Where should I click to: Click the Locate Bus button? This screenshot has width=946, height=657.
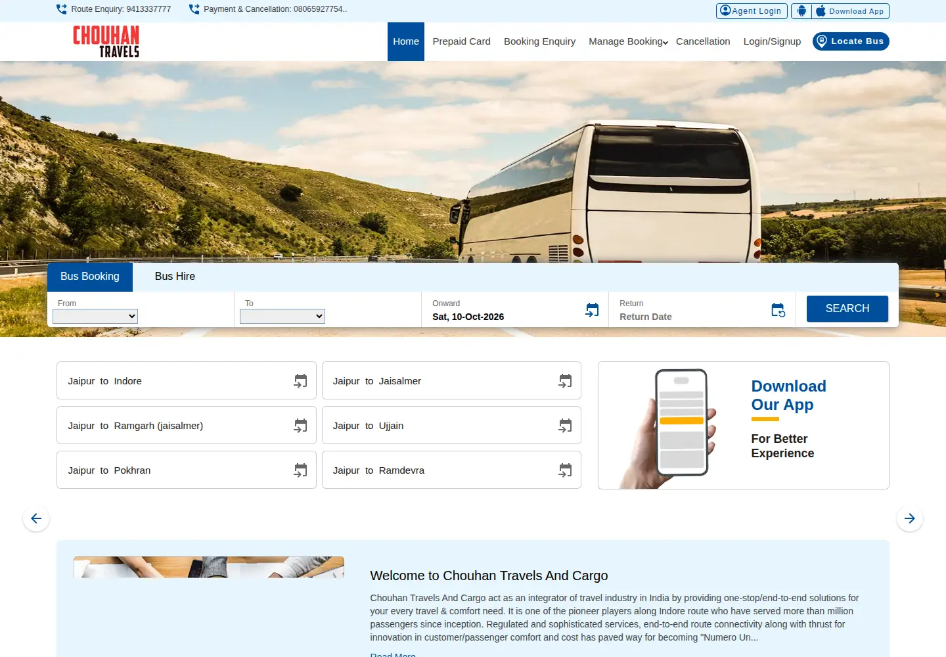(851, 41)
